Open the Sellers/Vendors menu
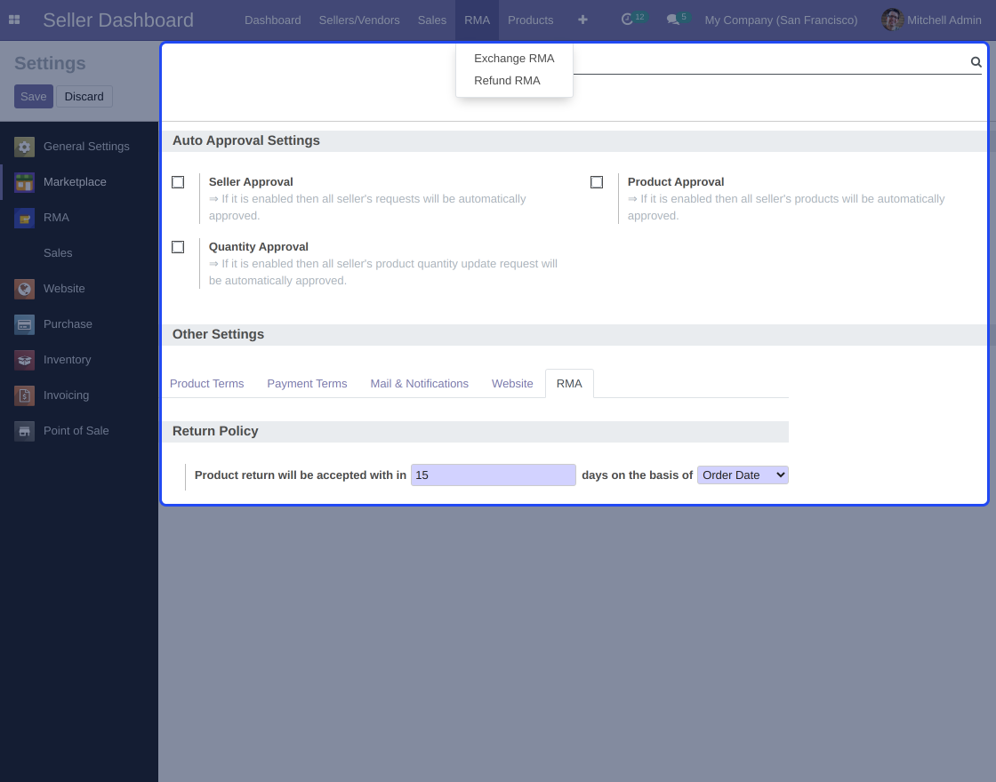 (359, 20)
